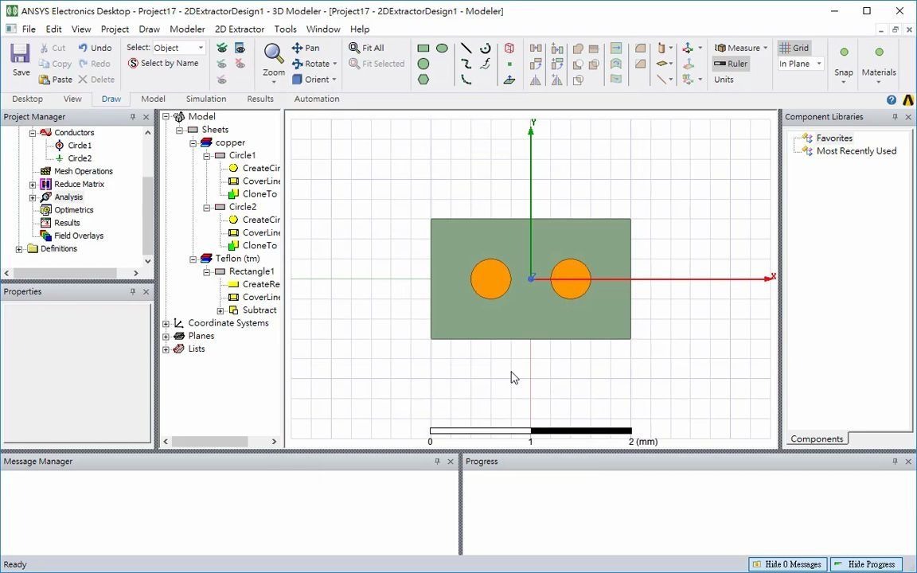
Task: Select the spline drawing tool
Action: 485,64
